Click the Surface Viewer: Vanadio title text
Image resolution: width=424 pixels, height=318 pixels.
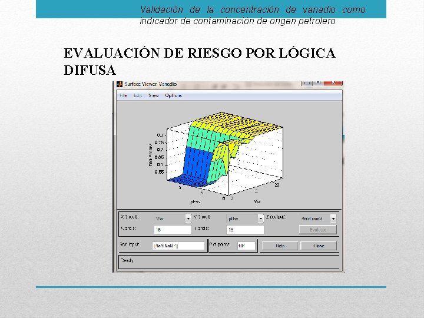pyautogui.click(x=151, y=84)
